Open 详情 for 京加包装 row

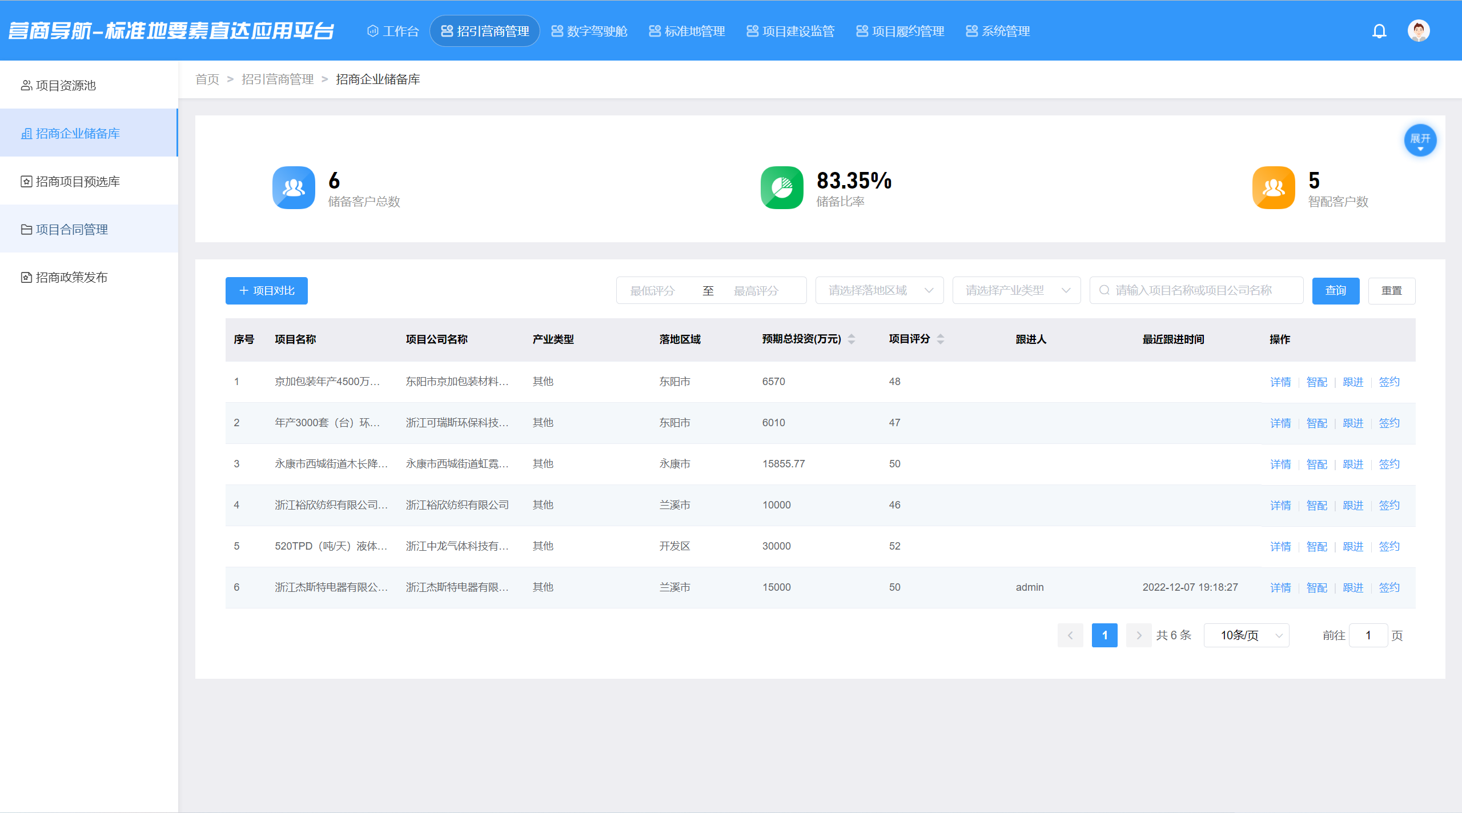[x=1280, y=382]
